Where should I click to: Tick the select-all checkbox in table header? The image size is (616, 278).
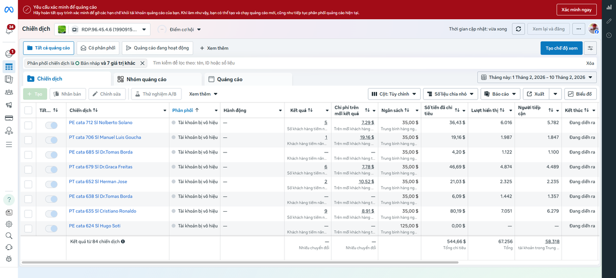click(28, 110)
